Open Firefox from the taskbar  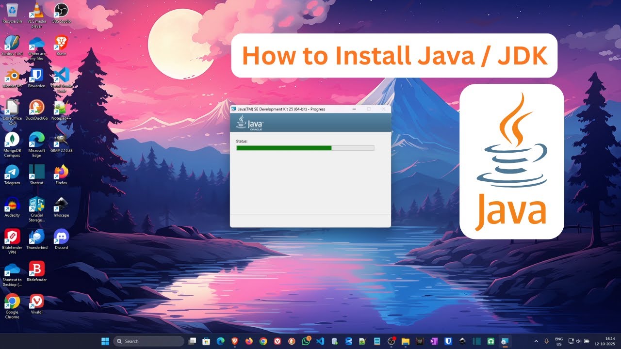[x=249, y=341]
